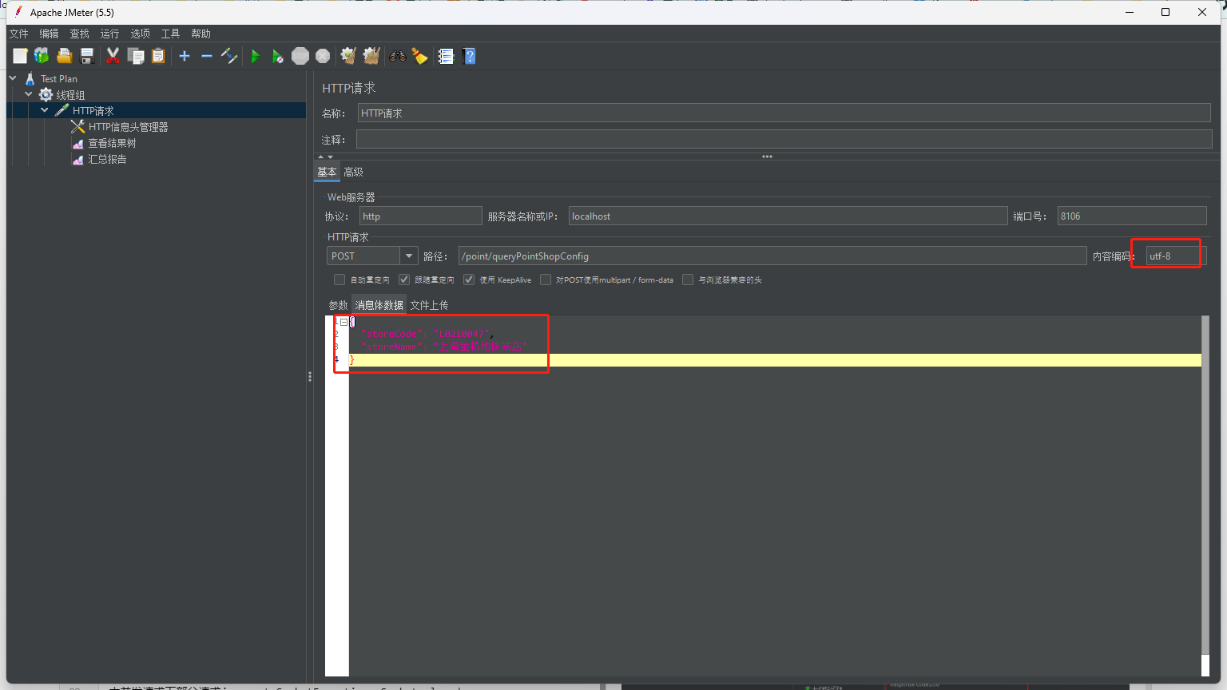
Task: Switch to the 高级 tab
Action: tap(353, 172)
